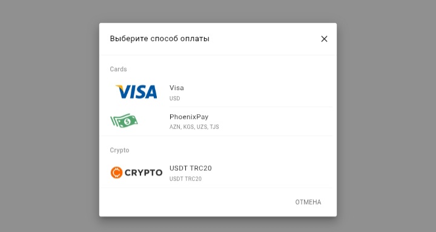Viewport: 436px width, 232px height.
Task: Click the USD currency text under Visa
Action: point(174,98)
